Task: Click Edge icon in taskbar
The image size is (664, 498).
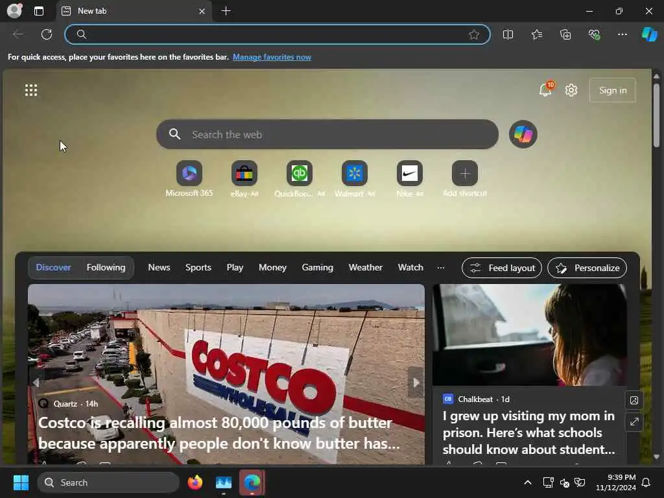Action: point(252,482)
